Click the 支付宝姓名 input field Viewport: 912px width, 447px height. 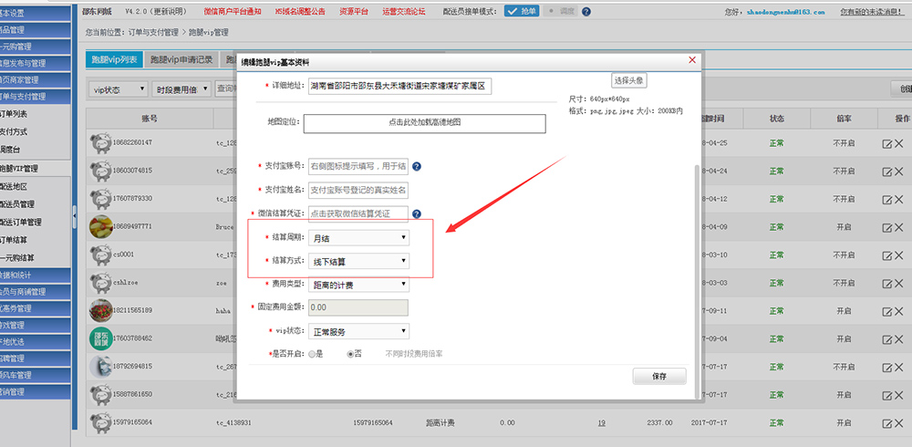(x=358, y=190)
